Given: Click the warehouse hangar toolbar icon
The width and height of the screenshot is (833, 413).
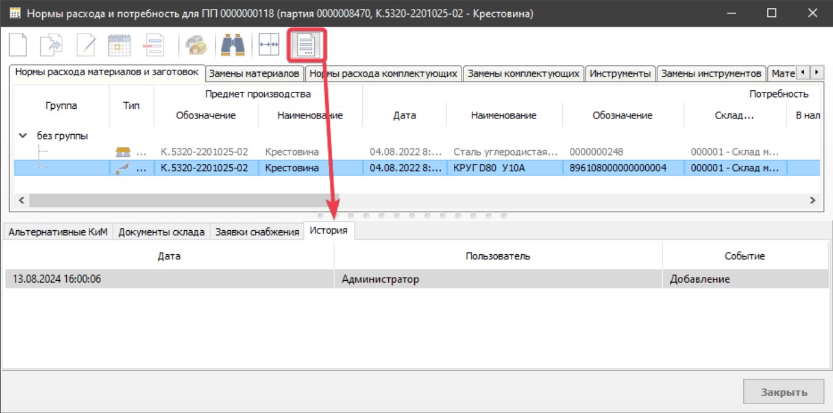Looking at the screenshot, I should tap(196, 46).
